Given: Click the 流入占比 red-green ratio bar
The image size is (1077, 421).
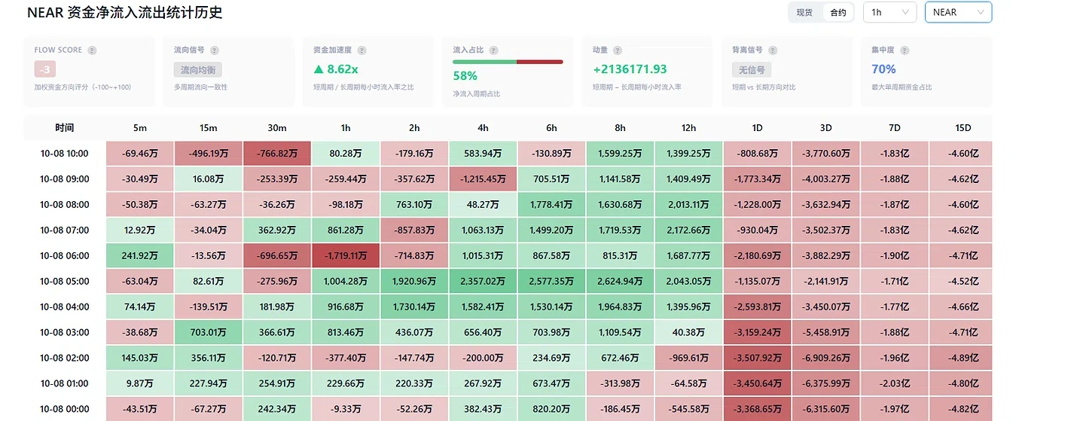Looking at the screenshot, I should pyautogui.click(x=508, y=62).
